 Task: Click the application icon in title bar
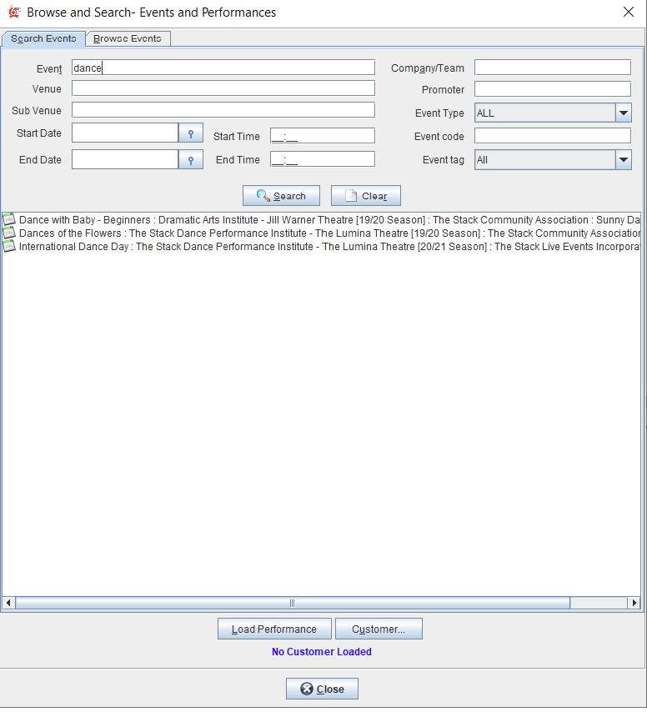click(x=13, y=13)
